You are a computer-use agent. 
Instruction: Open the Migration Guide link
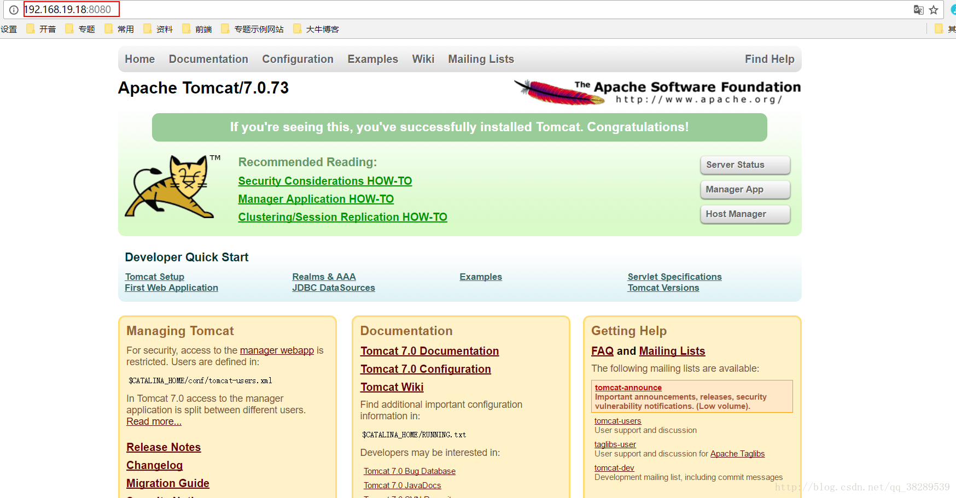coord(167,483)
